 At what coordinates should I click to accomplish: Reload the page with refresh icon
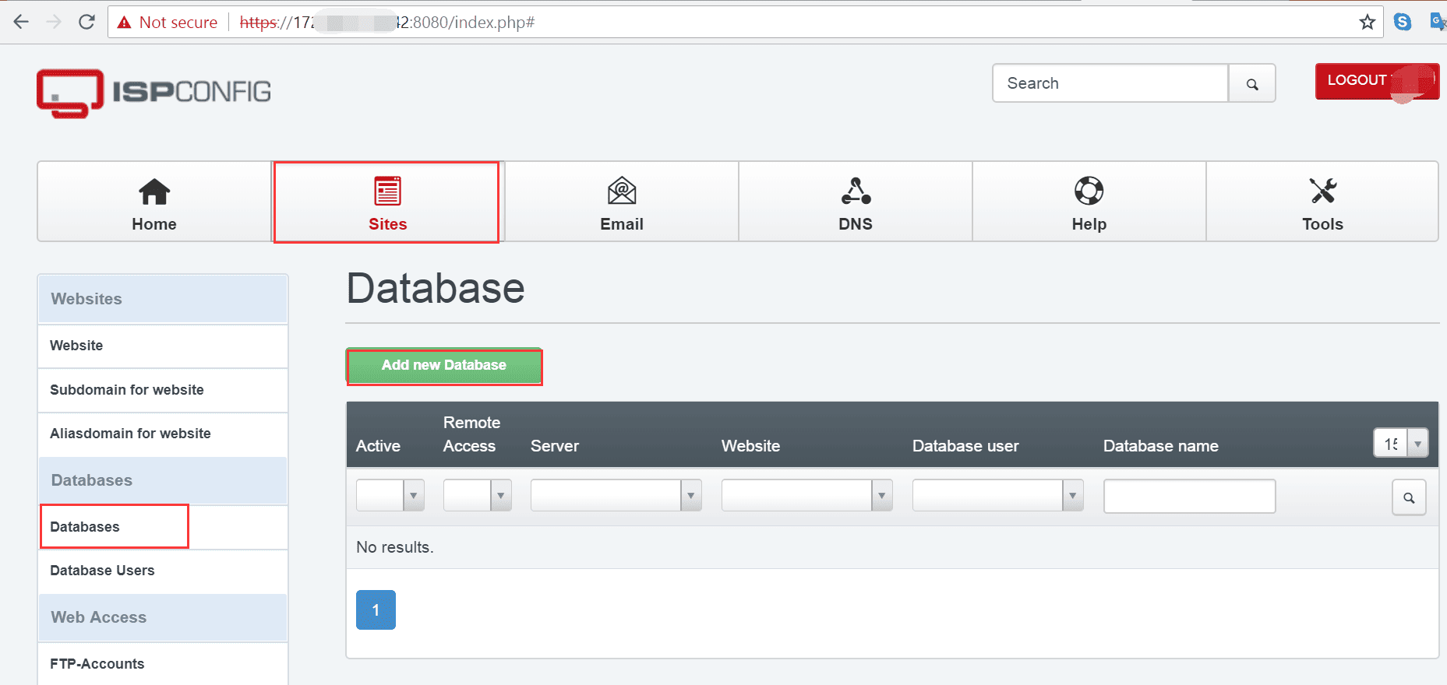coord(86,22)
